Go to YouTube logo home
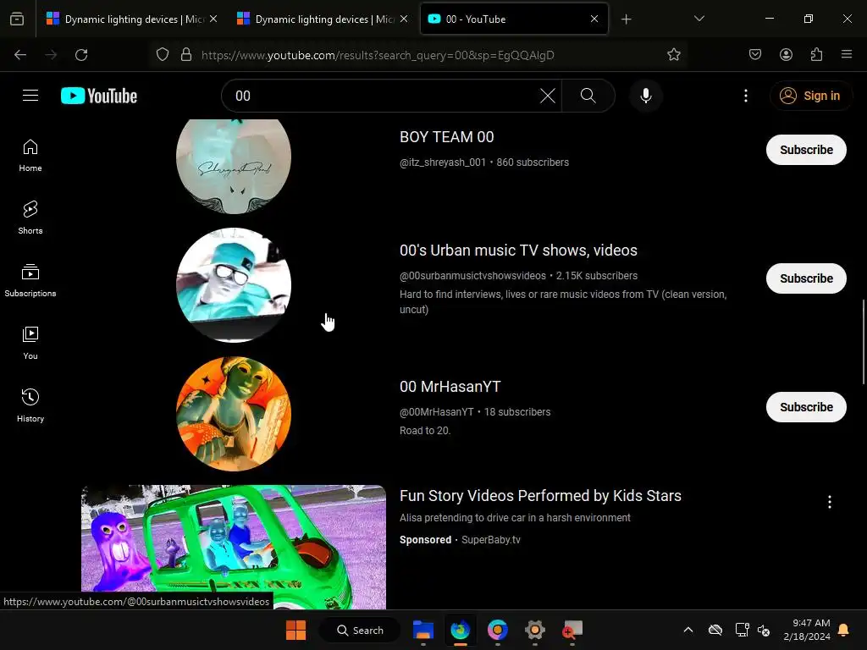The width and height of the screenshot is (867, 650). (99, 96)
